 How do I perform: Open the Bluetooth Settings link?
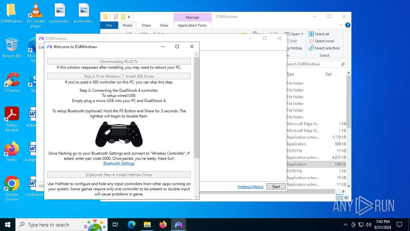(119, 163)
